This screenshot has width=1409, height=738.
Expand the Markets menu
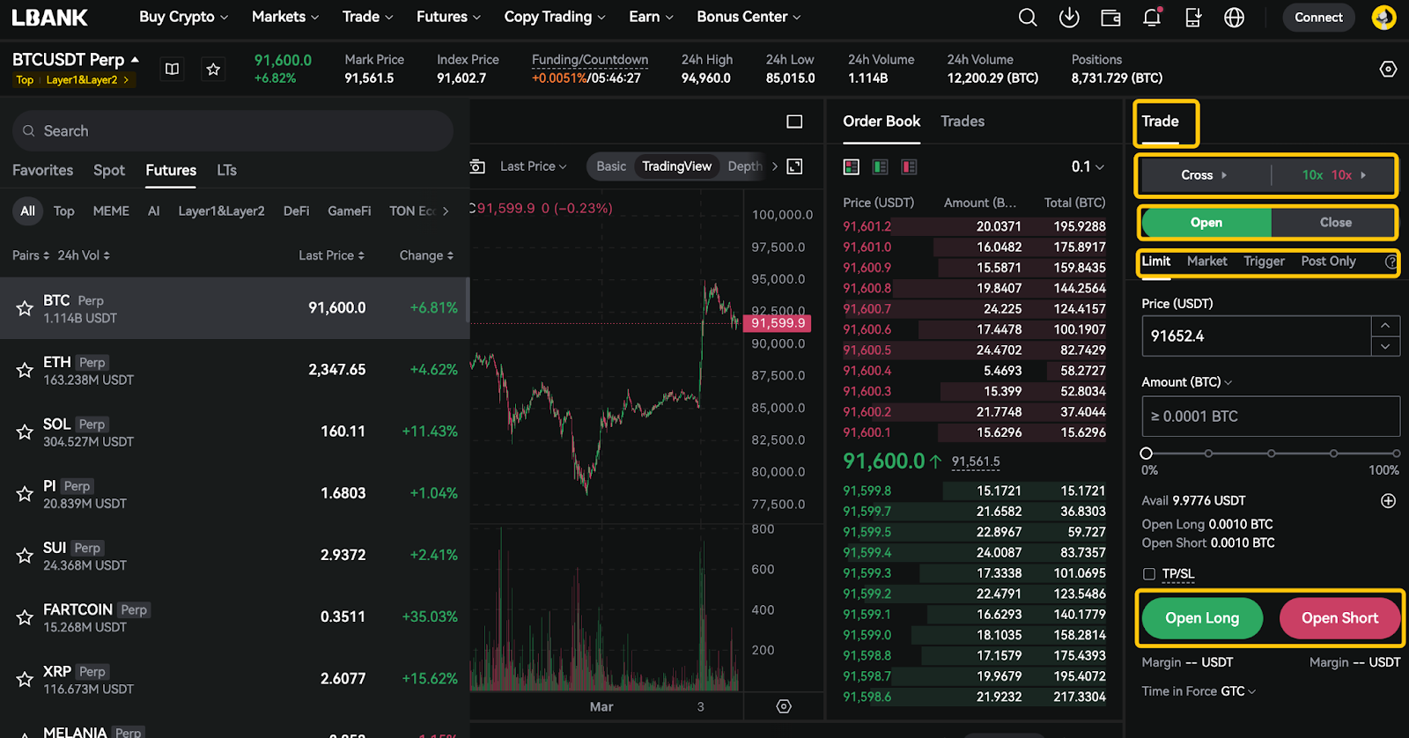(285, 17)
